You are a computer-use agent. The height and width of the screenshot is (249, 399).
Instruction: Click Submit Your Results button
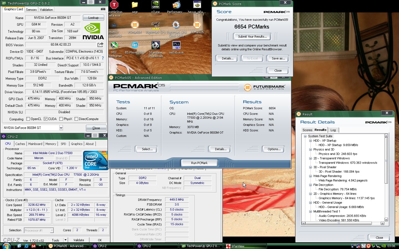[252, 37]
